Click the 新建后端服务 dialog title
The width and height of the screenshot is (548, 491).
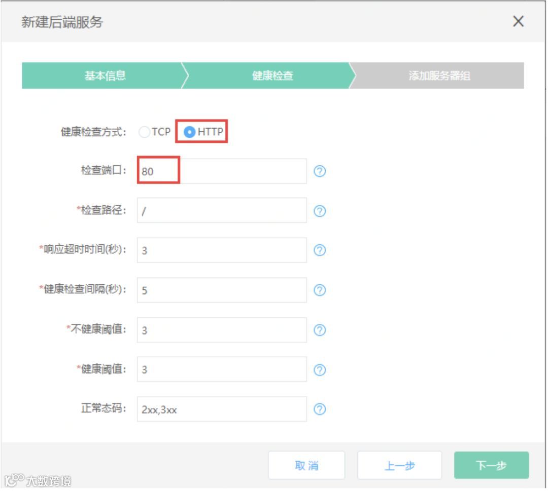point(62,22)
